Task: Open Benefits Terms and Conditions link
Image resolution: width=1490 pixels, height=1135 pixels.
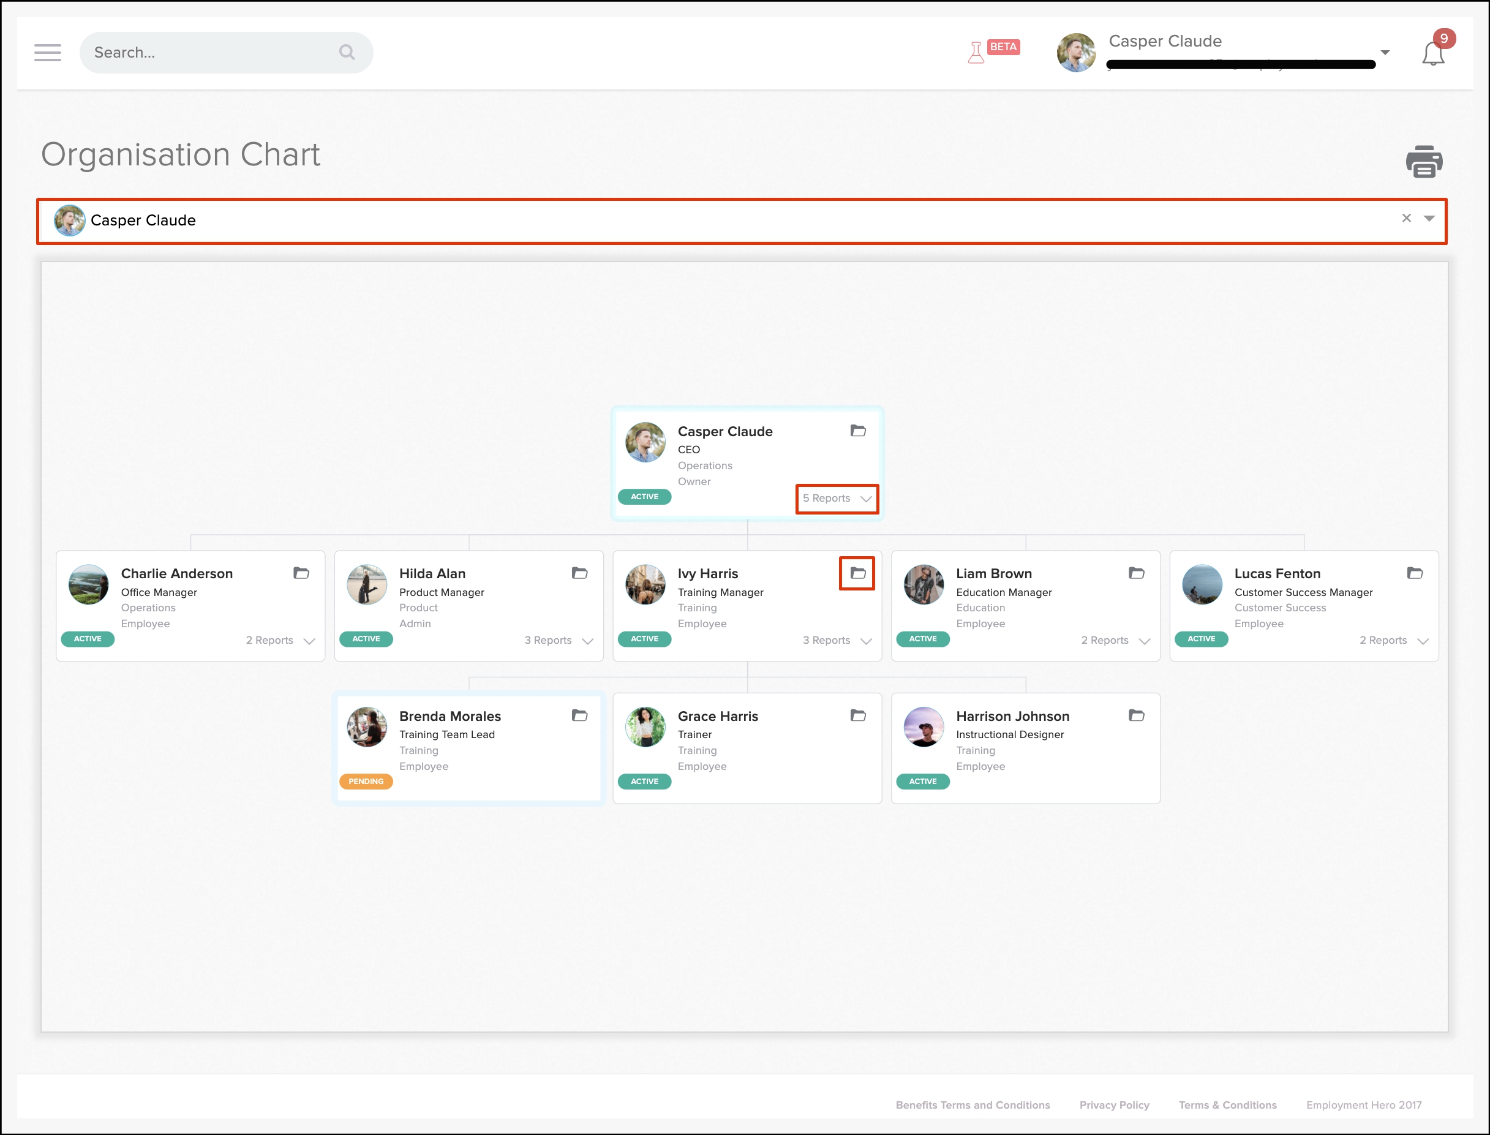Action: [972, 1104]
